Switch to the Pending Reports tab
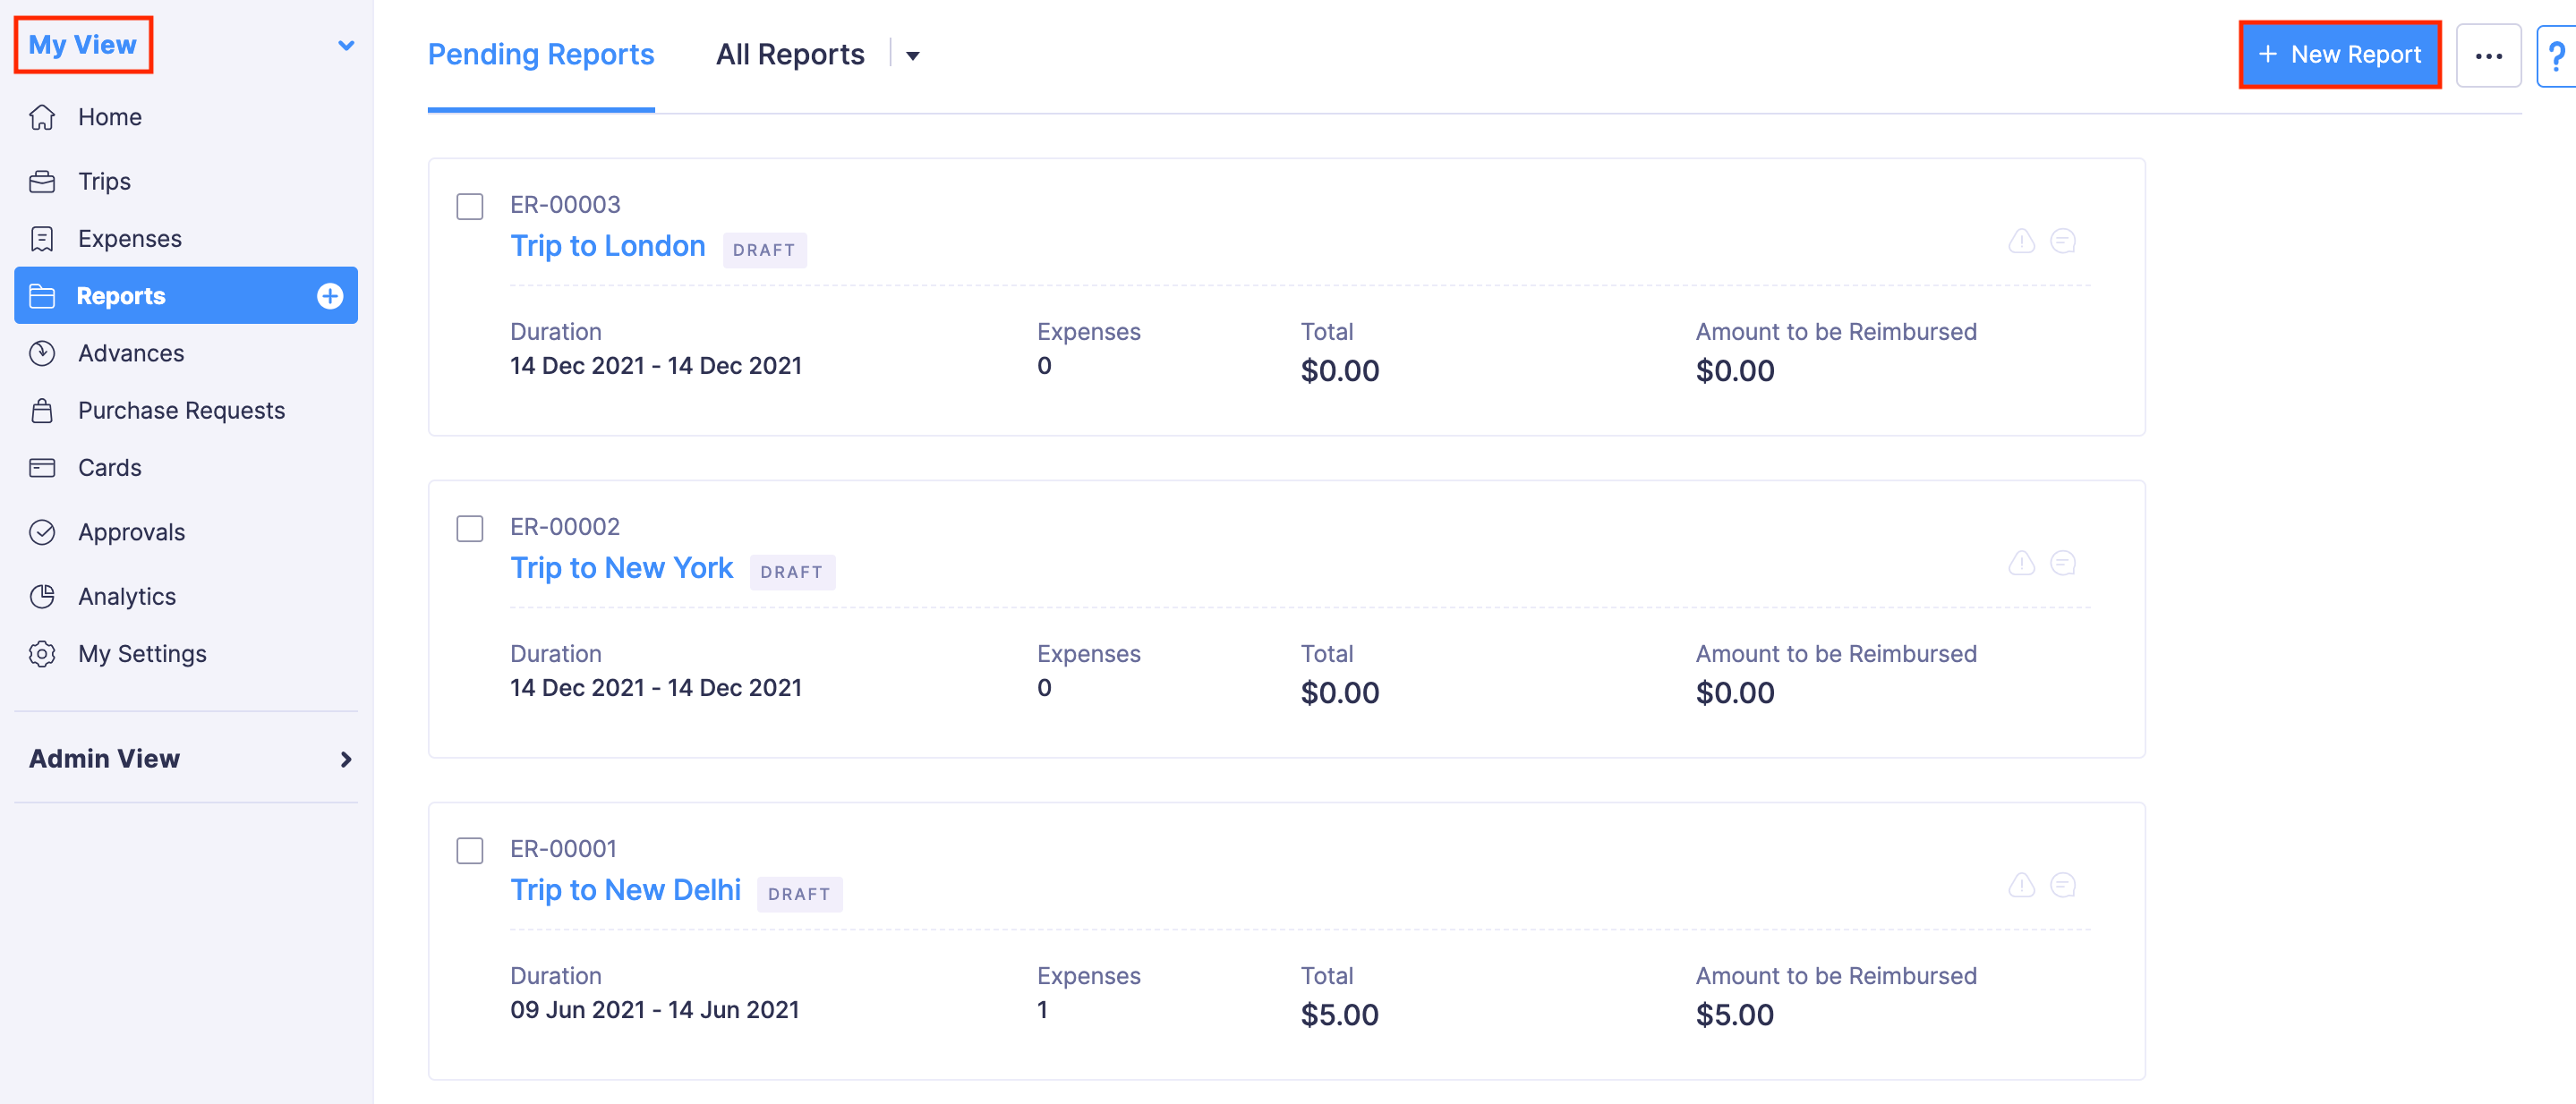This screenshot has width=2576, height=1104. click(540, 55)
